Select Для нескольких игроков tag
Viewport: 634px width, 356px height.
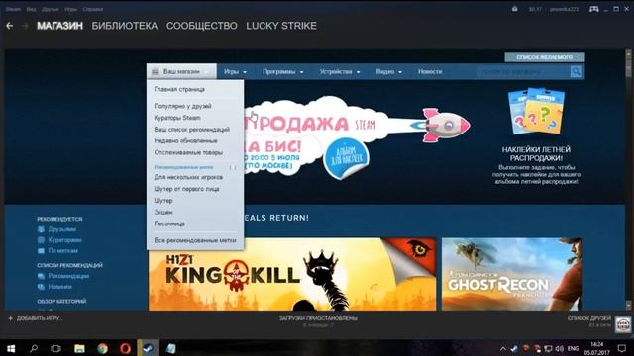point(188,177)
